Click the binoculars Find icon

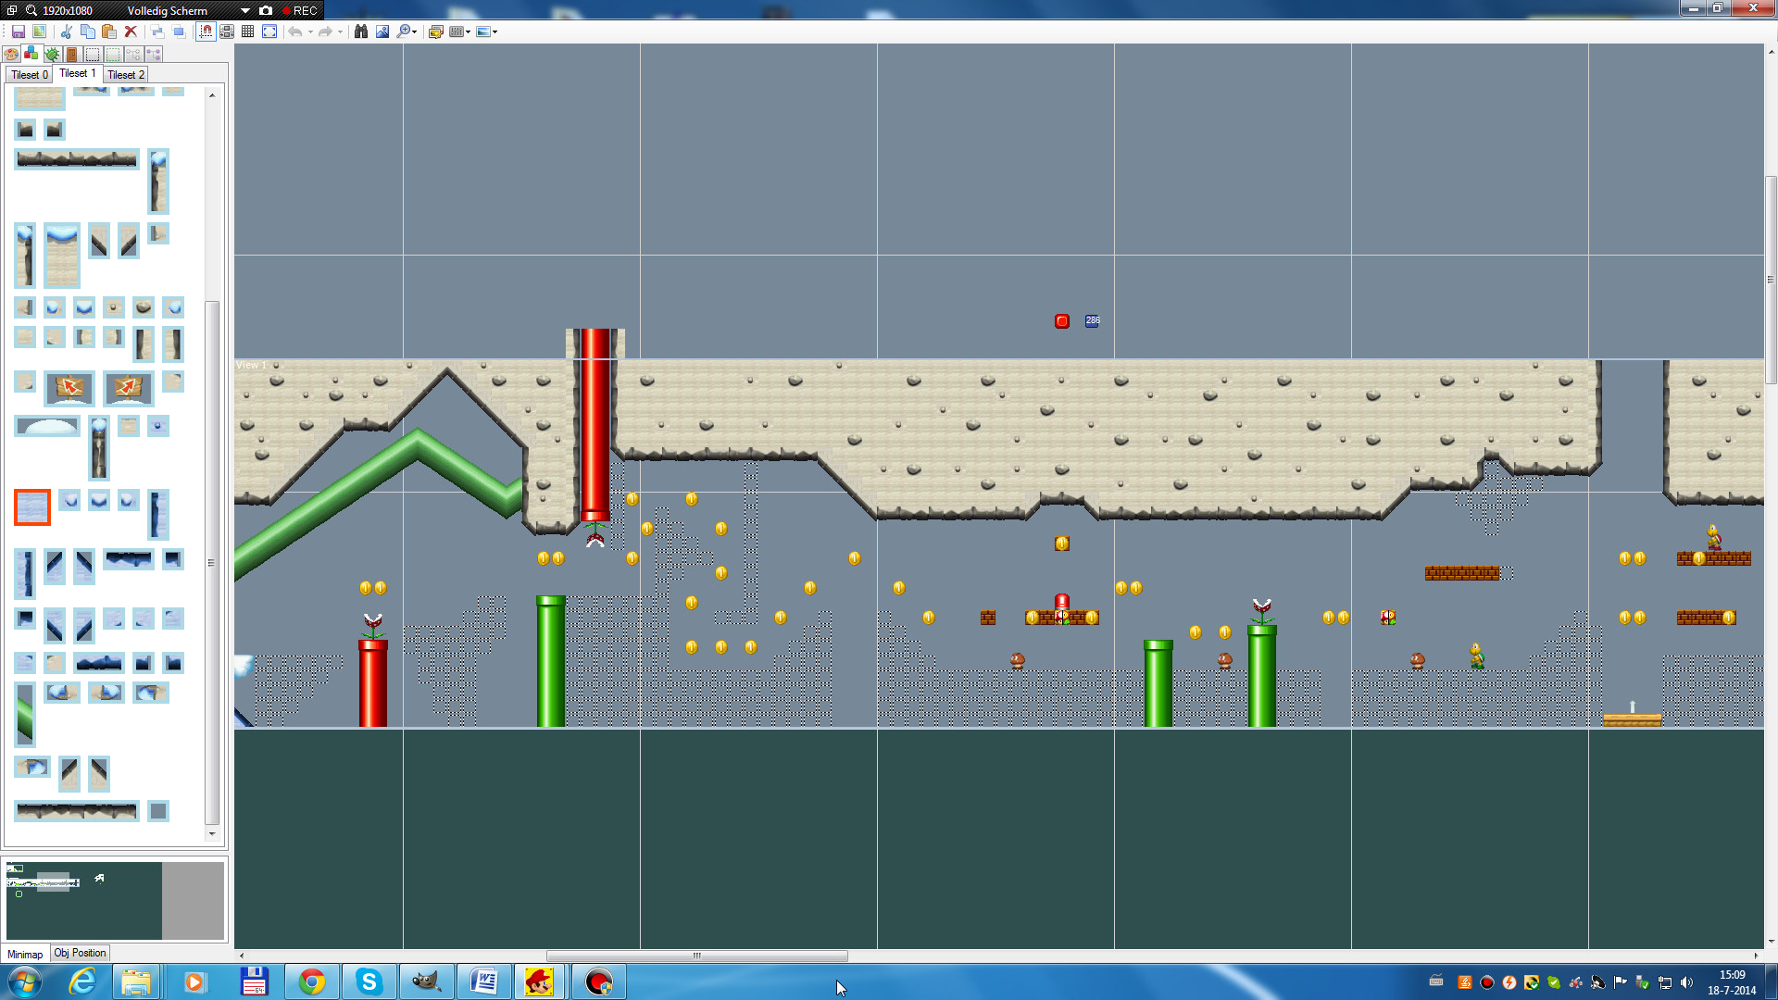click(x=361, y=31)
